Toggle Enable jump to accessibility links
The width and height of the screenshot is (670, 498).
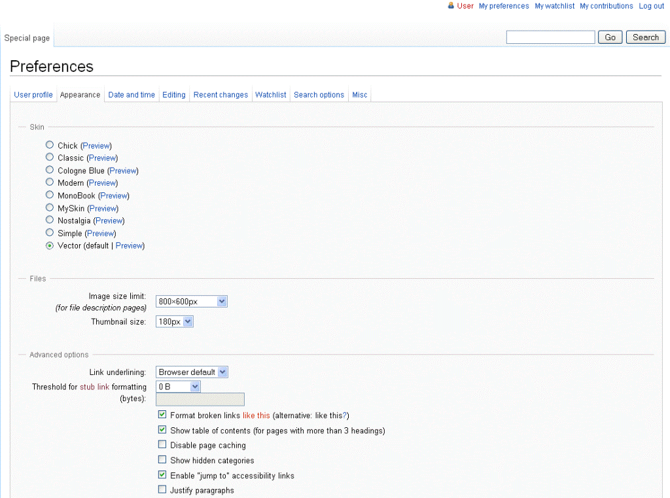(162, 474)
